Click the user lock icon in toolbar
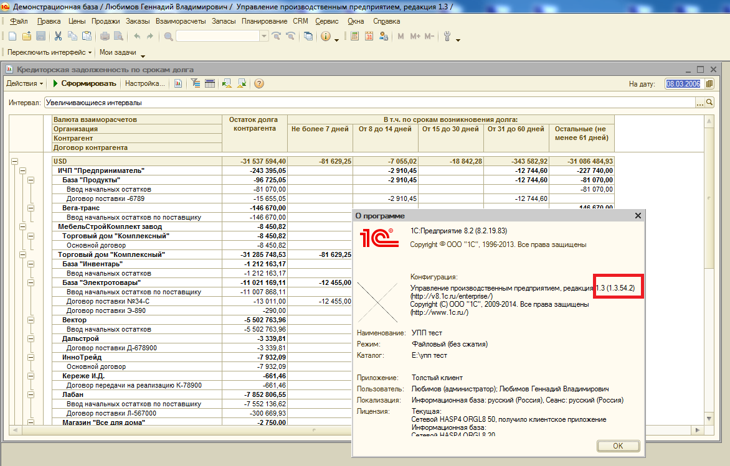Screen dimensions: 730x466 click(x=384, y=36)
